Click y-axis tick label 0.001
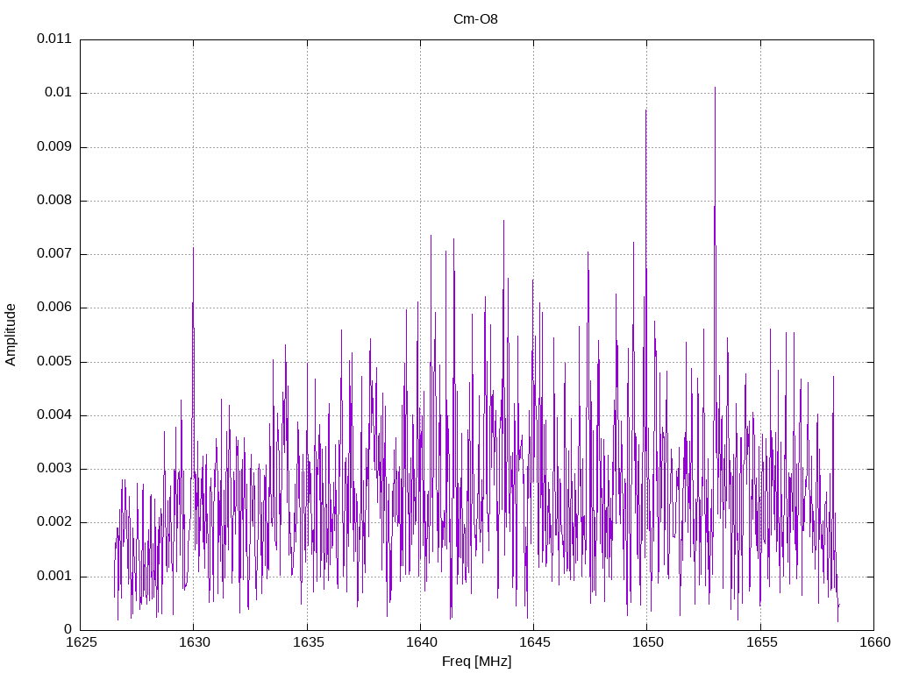898x673 pixels. 54,577
